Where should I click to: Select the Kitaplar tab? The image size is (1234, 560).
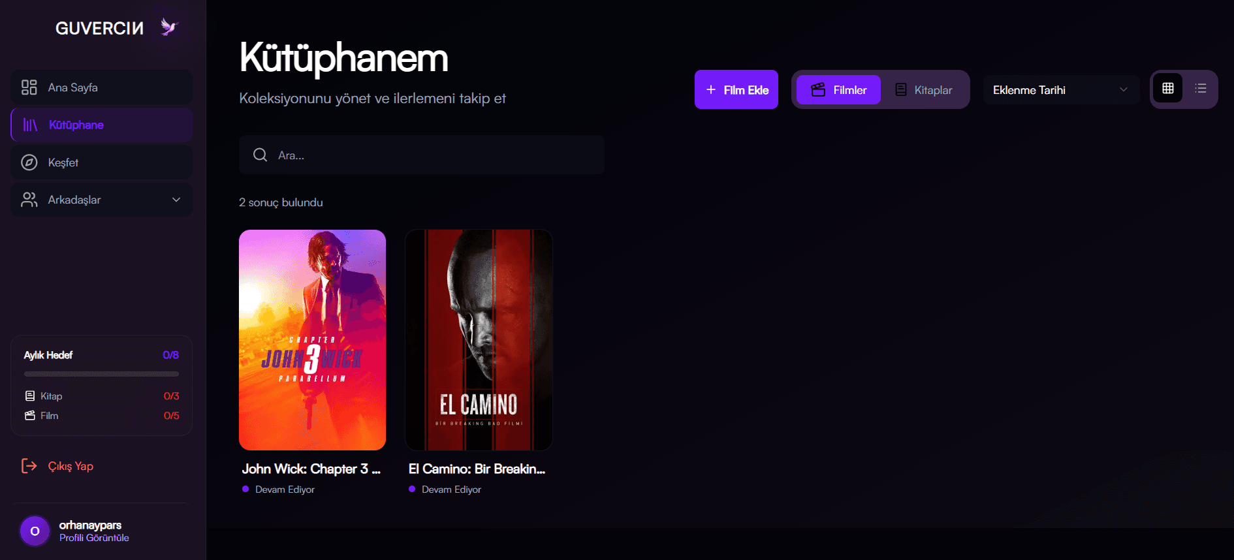pos(924,90)
